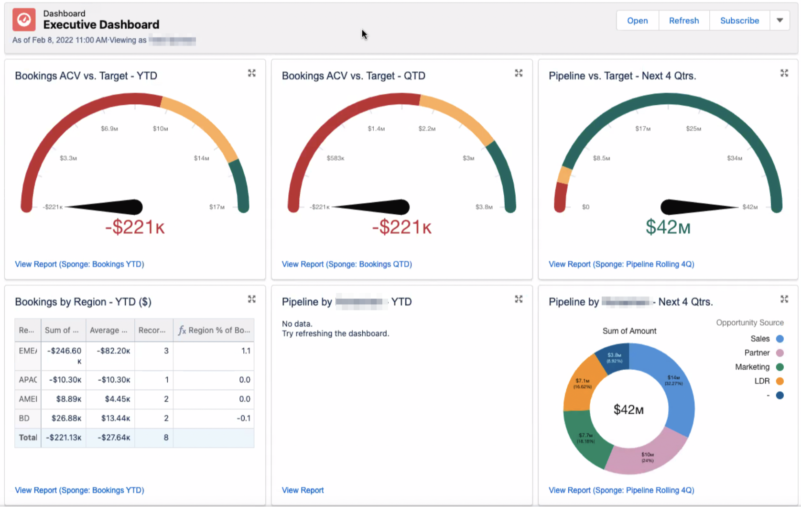Click View Report link in no-data widget
Screen dimensions: 801x507
(x=303, y=490)
